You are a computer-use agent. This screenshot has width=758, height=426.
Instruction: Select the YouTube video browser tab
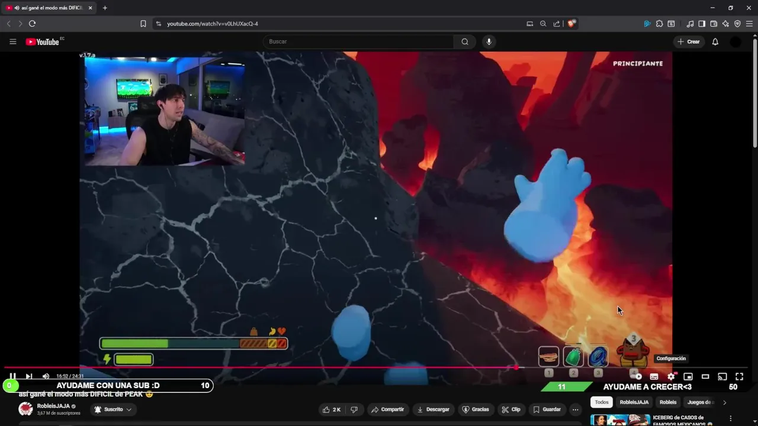tap(49, 8)
